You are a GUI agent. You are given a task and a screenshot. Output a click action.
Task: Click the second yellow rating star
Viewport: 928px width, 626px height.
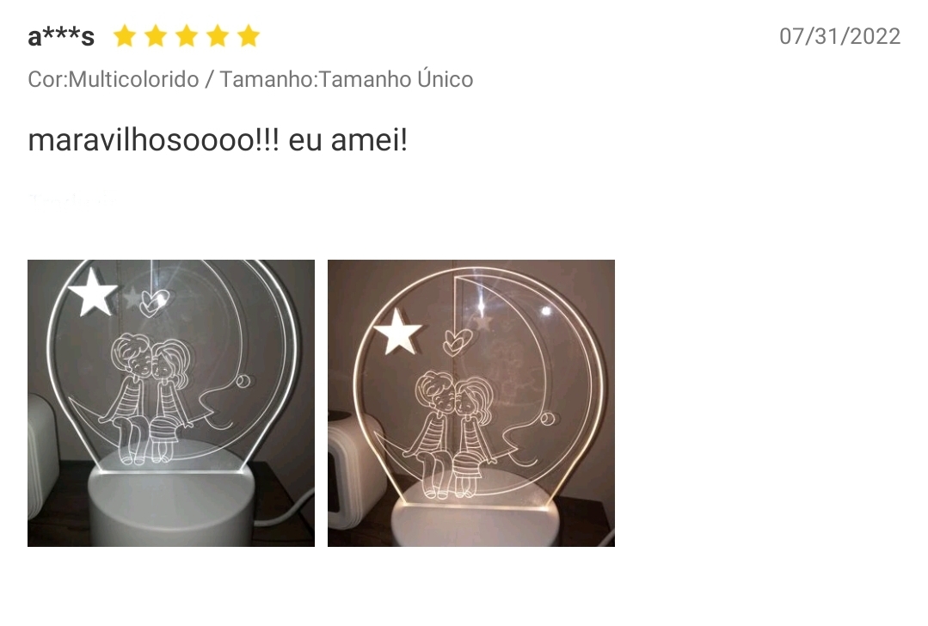(156, 36)
